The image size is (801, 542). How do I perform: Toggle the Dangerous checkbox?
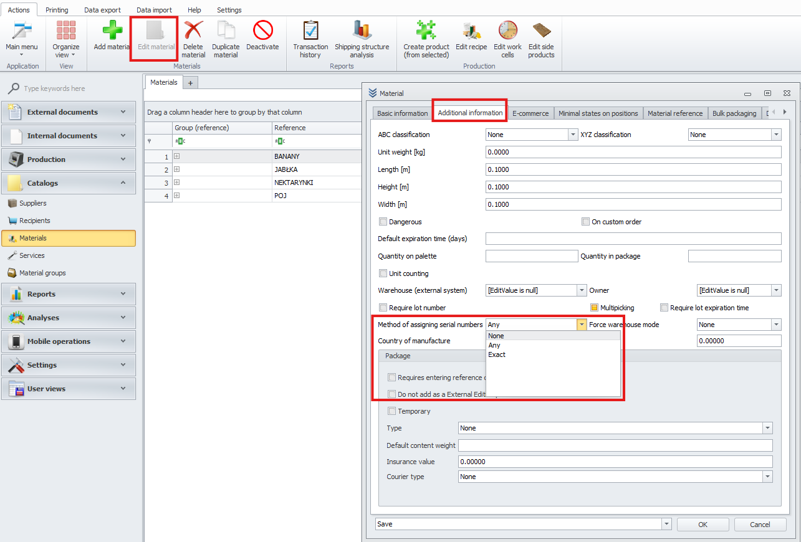point(383,222)
